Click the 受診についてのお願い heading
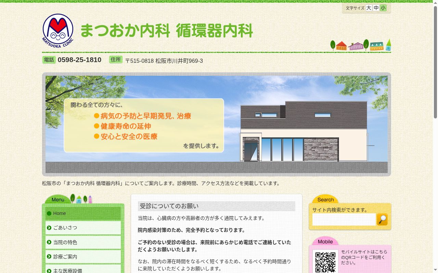438x273 pixels. click(217, 206)
